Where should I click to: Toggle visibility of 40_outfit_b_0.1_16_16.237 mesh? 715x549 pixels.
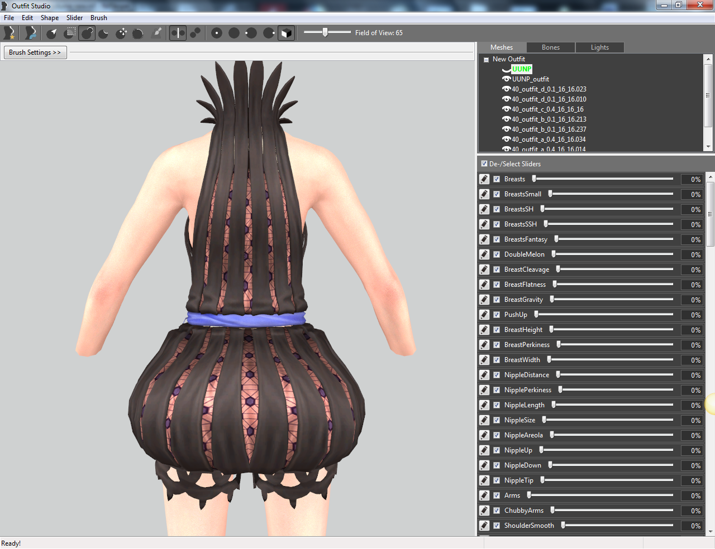point(507,129)
